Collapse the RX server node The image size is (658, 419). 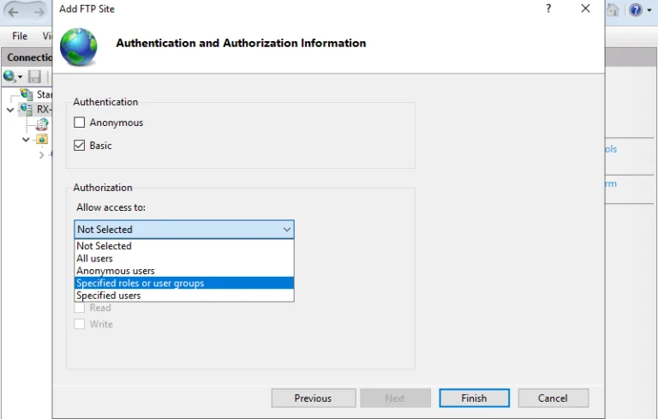click(x=10, y=110)
